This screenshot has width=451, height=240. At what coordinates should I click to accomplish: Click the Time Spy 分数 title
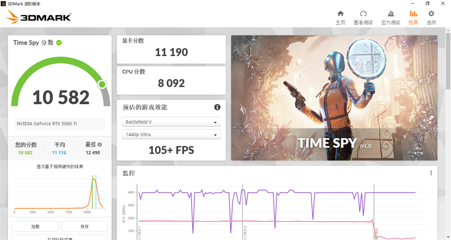tap(34, 42)
